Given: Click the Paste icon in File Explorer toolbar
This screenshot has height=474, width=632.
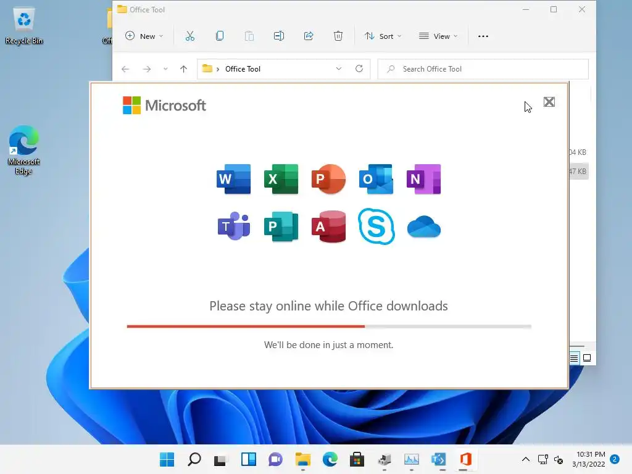Looking at the screenshot, I should (x=249, y=36).
